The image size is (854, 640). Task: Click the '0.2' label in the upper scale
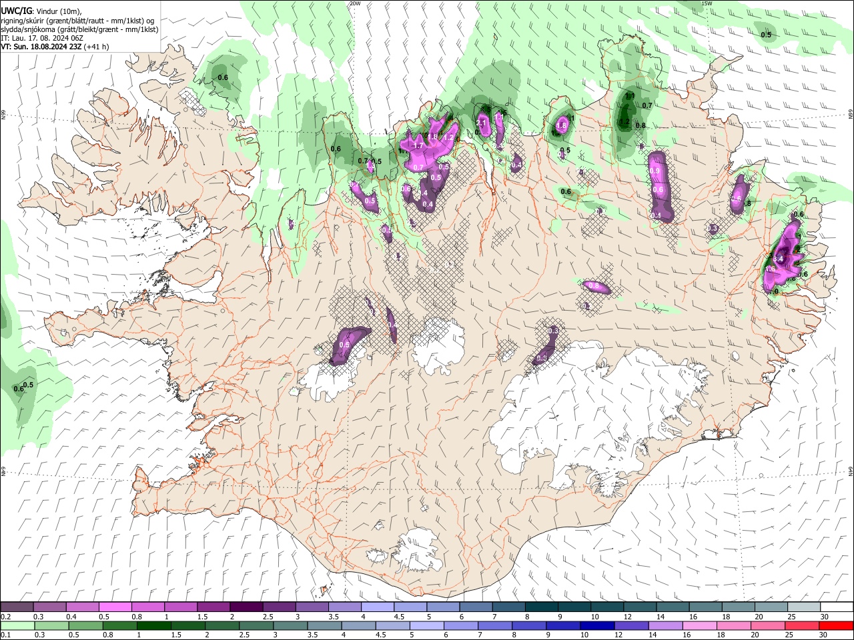(x=5, y=617)
